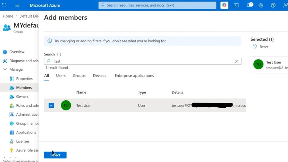The height and width of the screenshot is (162, 288).
Task: Click Test User avatar in results row
Action: 66,105
